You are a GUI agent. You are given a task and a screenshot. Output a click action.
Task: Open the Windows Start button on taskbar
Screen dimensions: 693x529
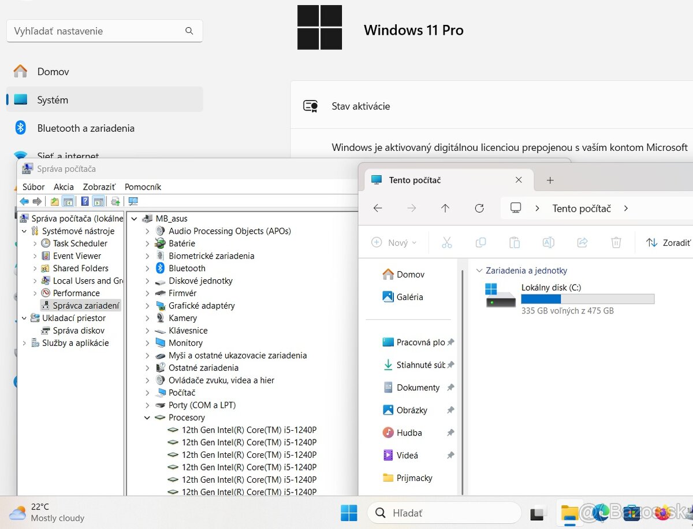(x=349, y=513)
